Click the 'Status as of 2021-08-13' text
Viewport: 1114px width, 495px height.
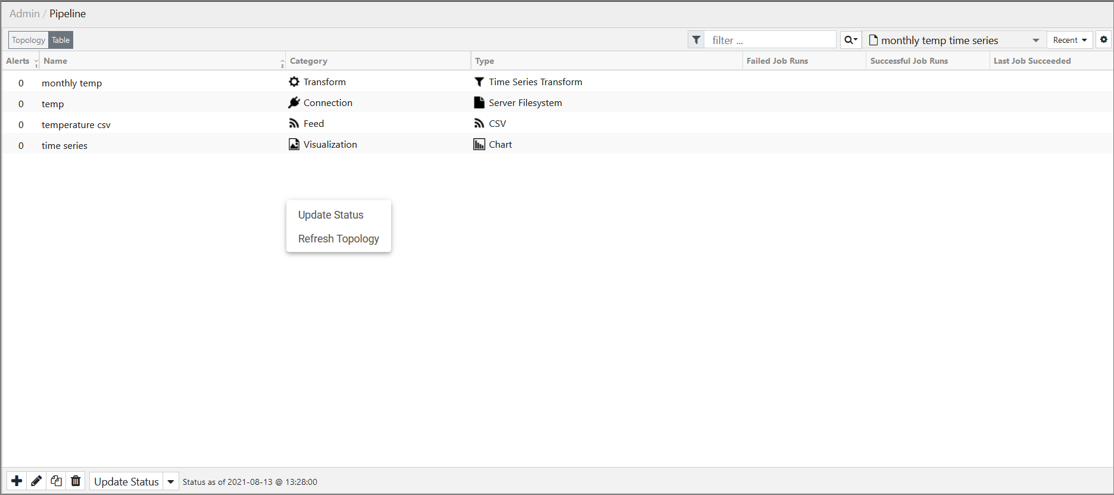coord(250,482)
